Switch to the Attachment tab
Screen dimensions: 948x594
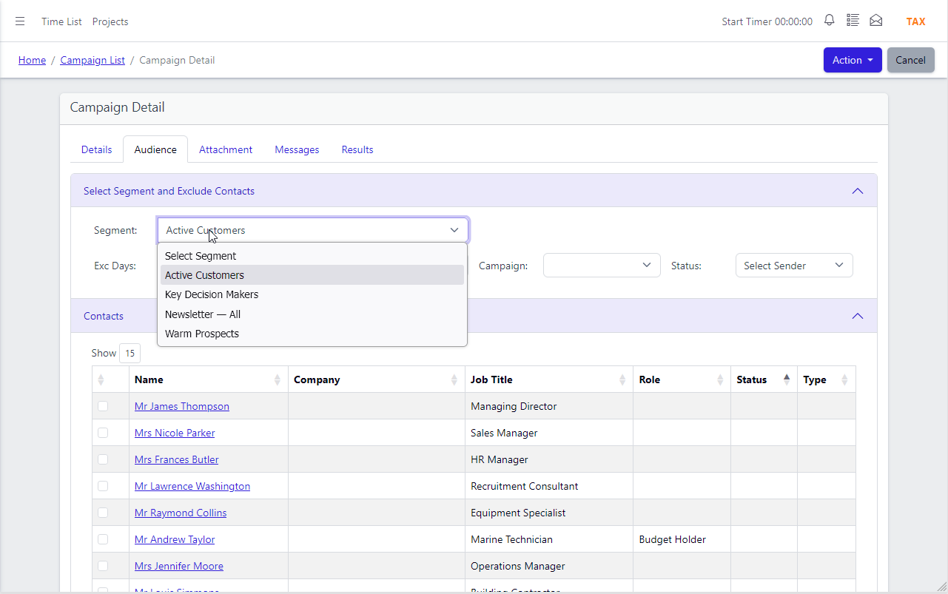coord(226,149)
